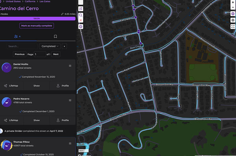The width and height of the screenshot is (236, 156).
Task: Click the Blossom Glen Way map label near Dover St
Action: (x=165, y=84)
